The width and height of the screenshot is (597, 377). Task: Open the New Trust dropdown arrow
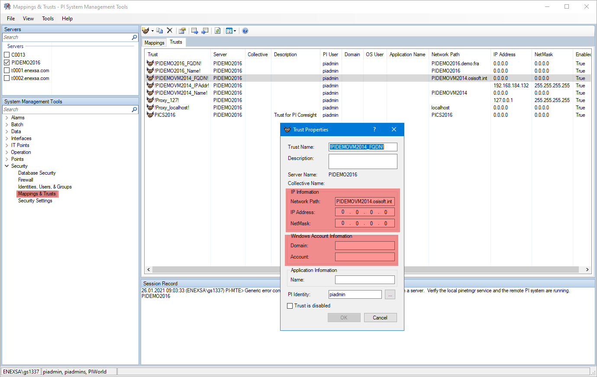coord(152,31)
